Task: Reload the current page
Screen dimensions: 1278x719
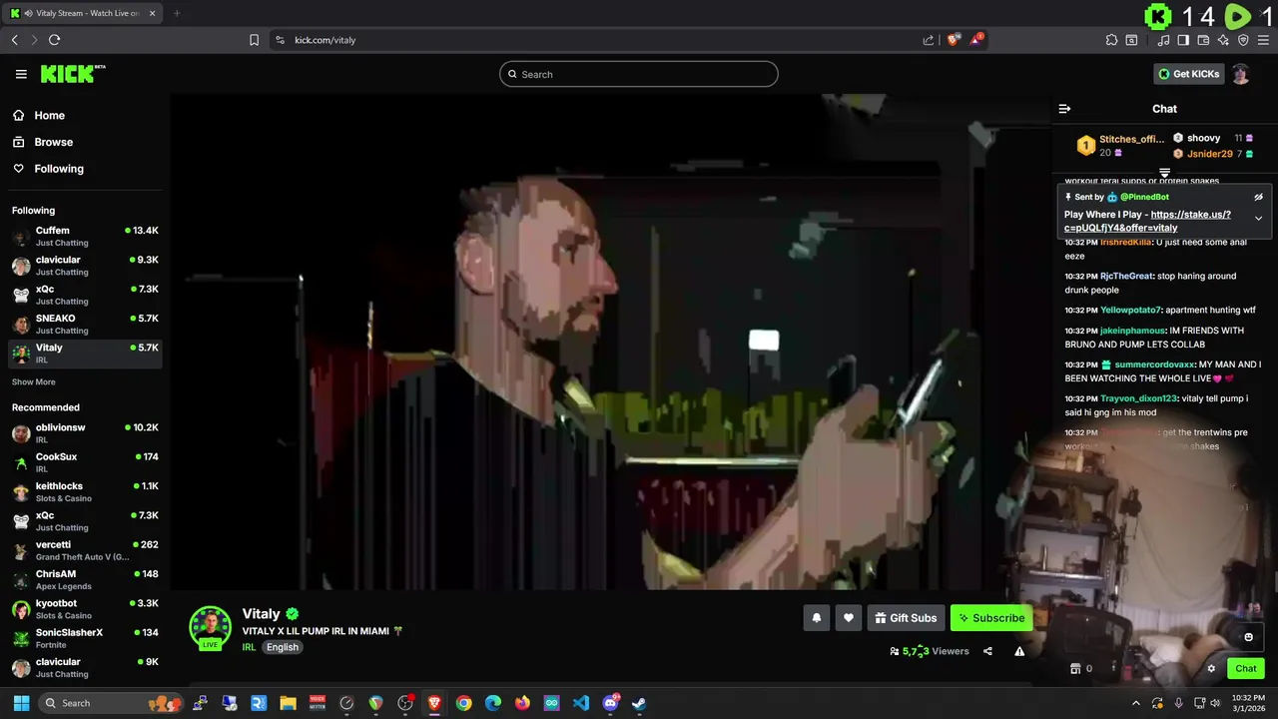Action: tap(54, 40)
